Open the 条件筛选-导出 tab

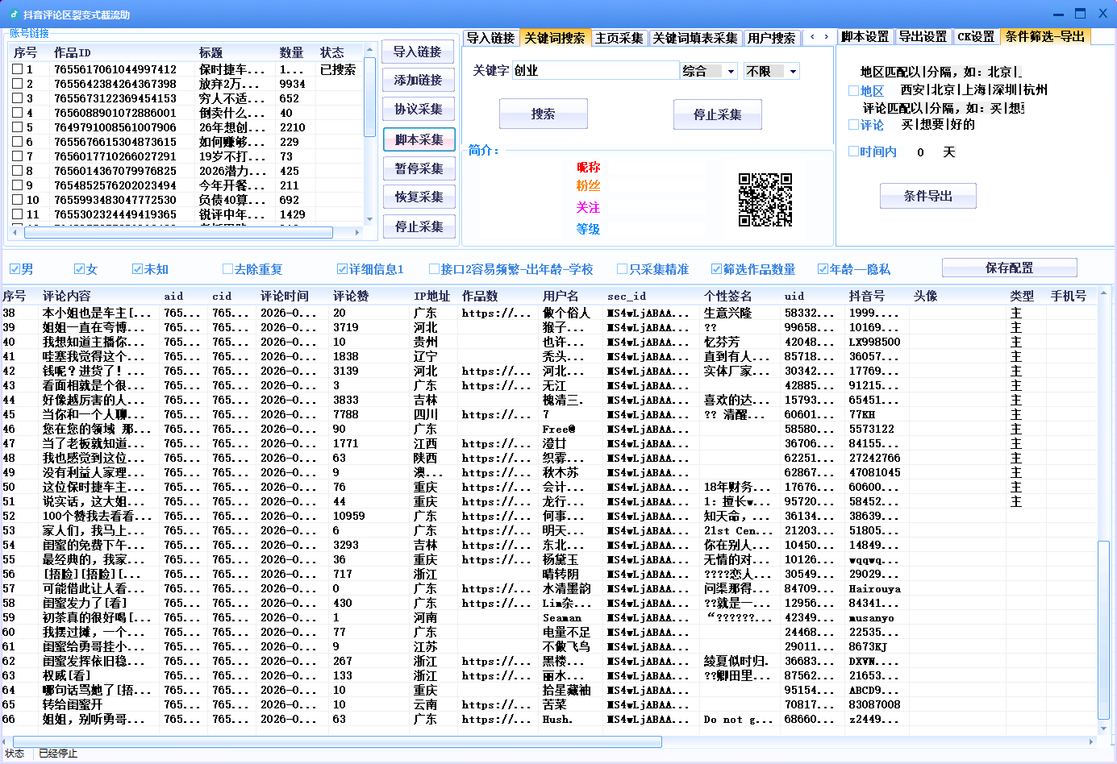click(1045, 36)
